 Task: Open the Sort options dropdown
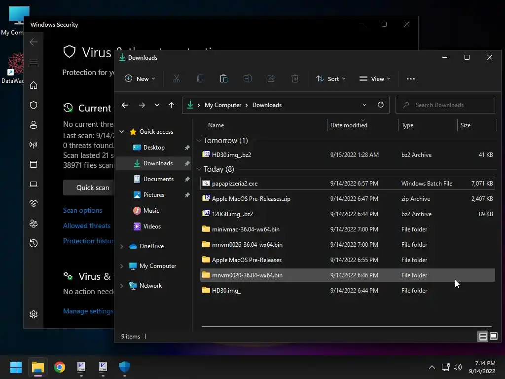[x=331, y=78]
